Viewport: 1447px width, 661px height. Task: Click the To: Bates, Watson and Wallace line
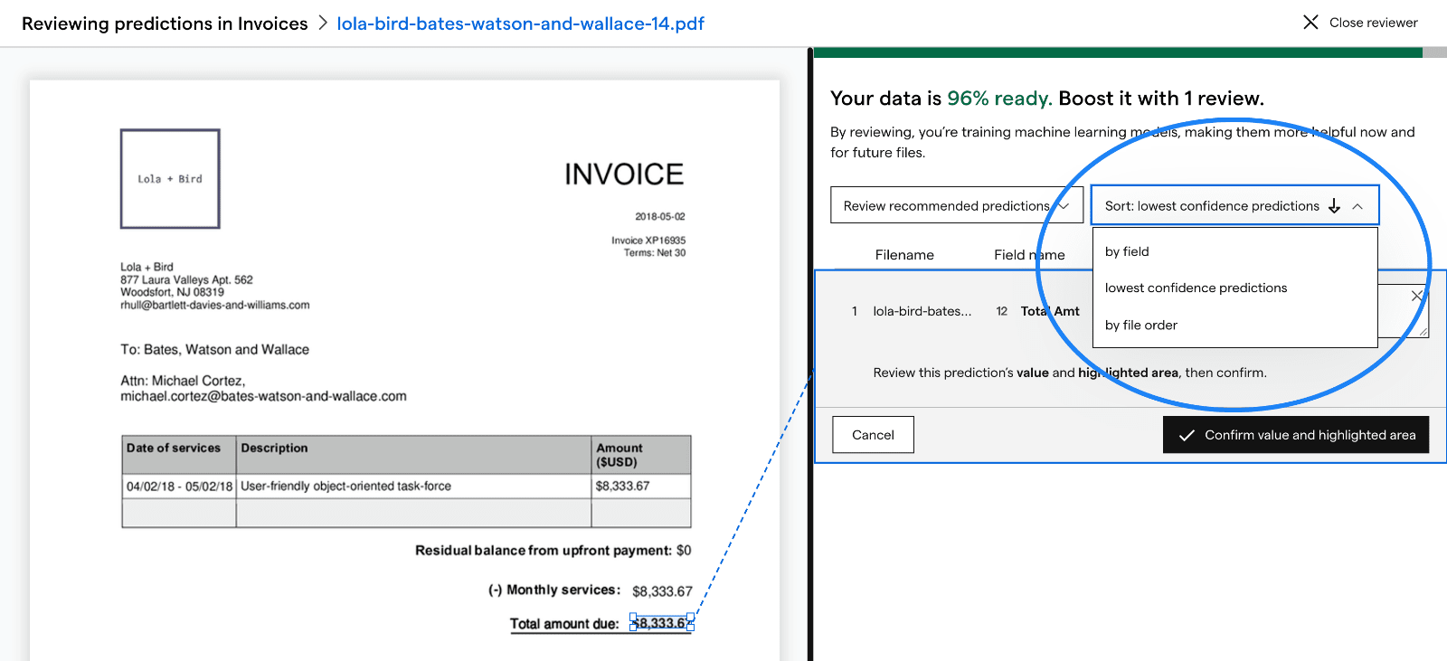(x=214, y=349)
